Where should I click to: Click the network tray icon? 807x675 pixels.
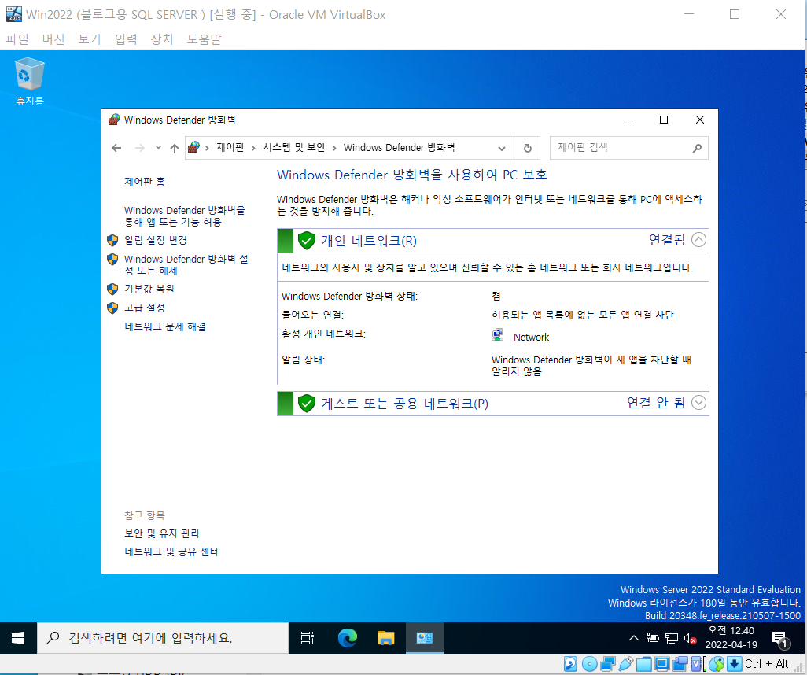671,639
